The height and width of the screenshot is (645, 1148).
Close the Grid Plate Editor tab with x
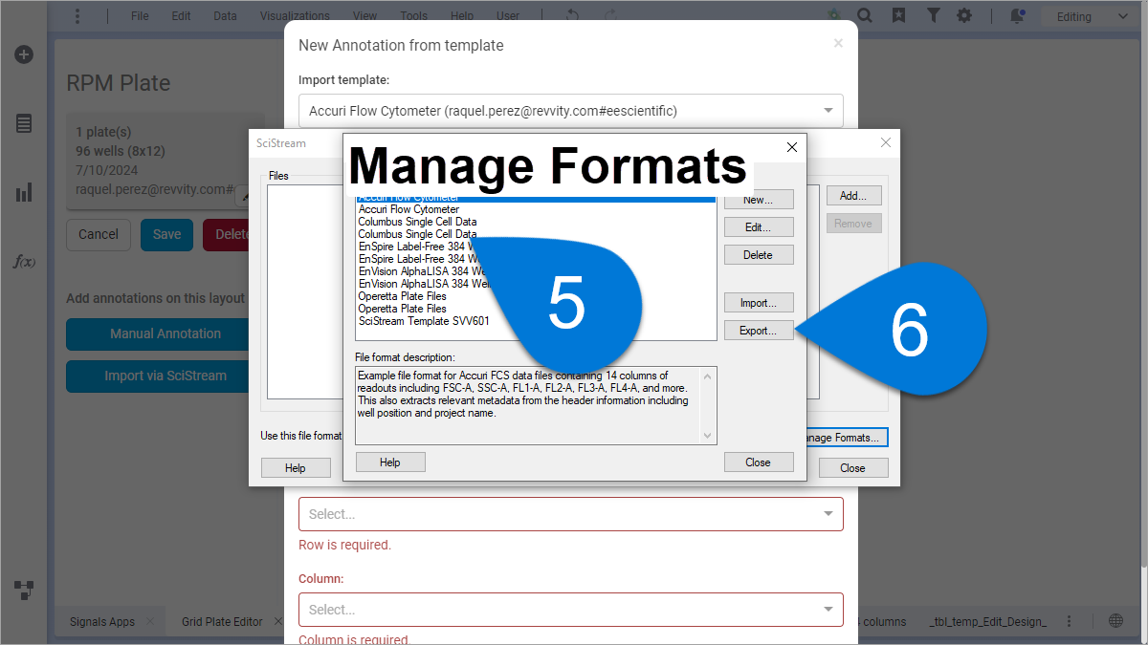tap(277, 621)
